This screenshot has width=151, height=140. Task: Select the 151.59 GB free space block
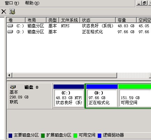coord(135,96)
